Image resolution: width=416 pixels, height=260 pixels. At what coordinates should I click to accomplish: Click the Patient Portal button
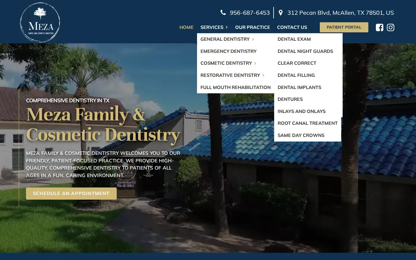coord(344,27)
